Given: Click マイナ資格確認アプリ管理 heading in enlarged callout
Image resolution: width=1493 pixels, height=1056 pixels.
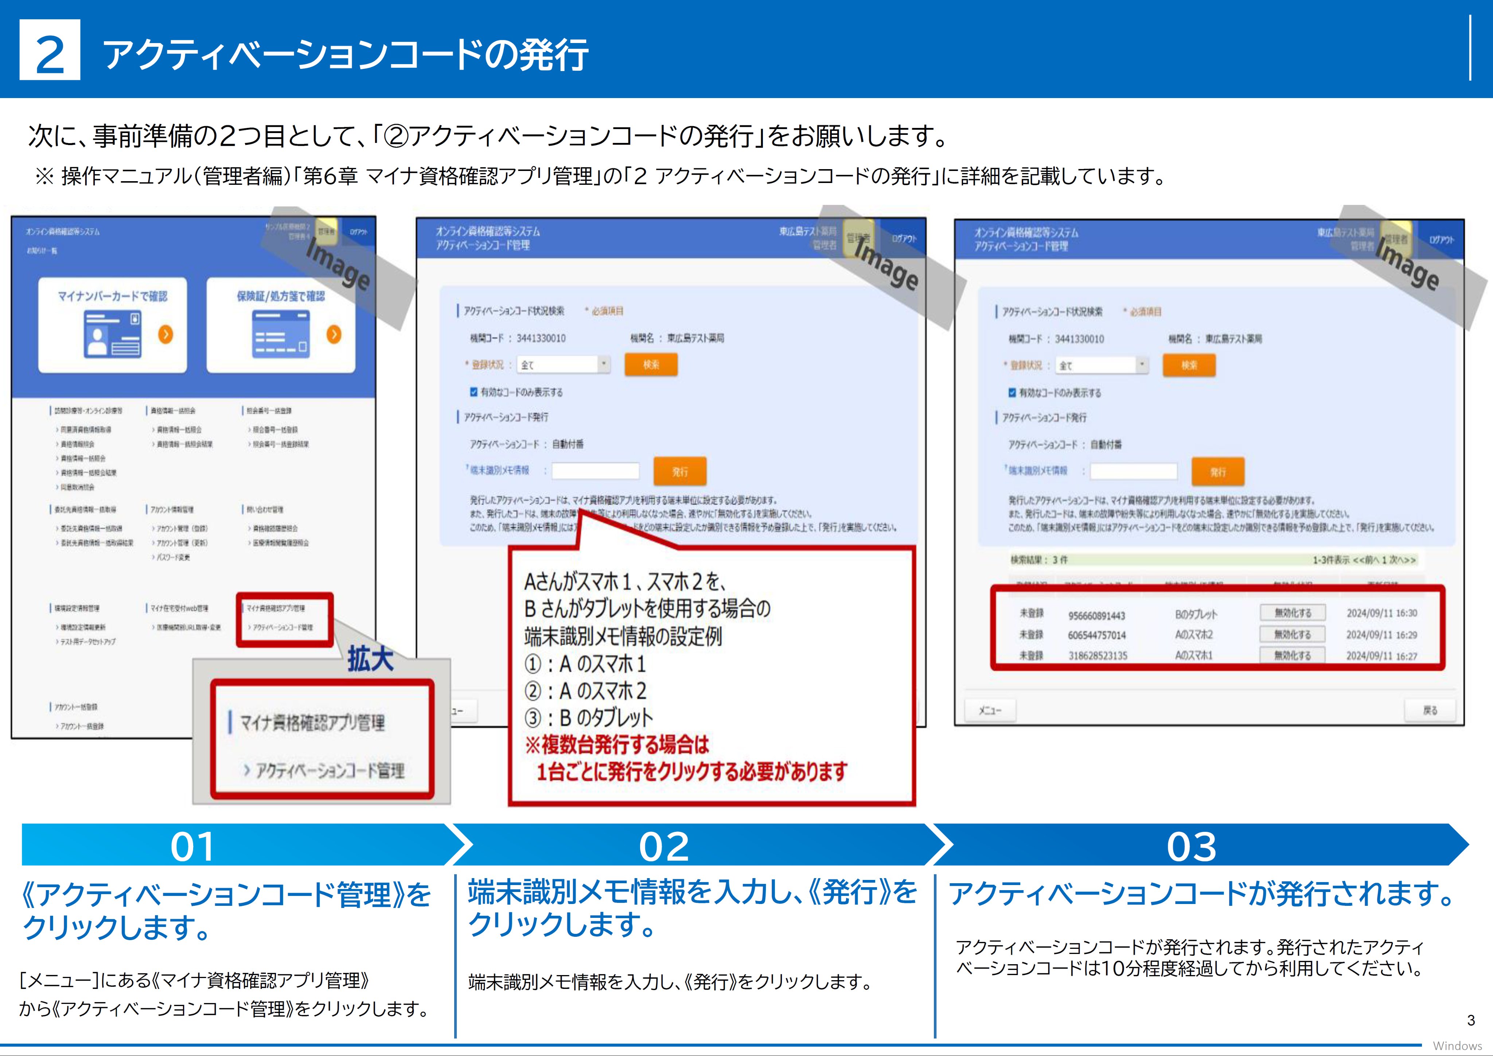Looking at the screenshot, I should [312, 722].
